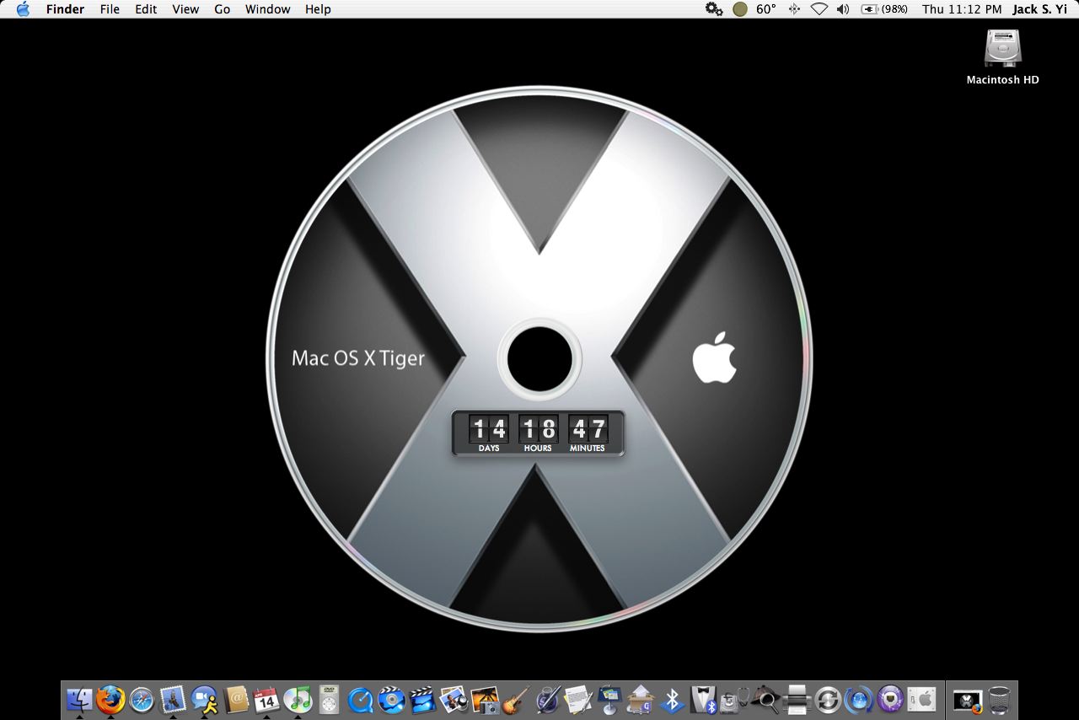
Task: Open the View menu
Action: 185,9
